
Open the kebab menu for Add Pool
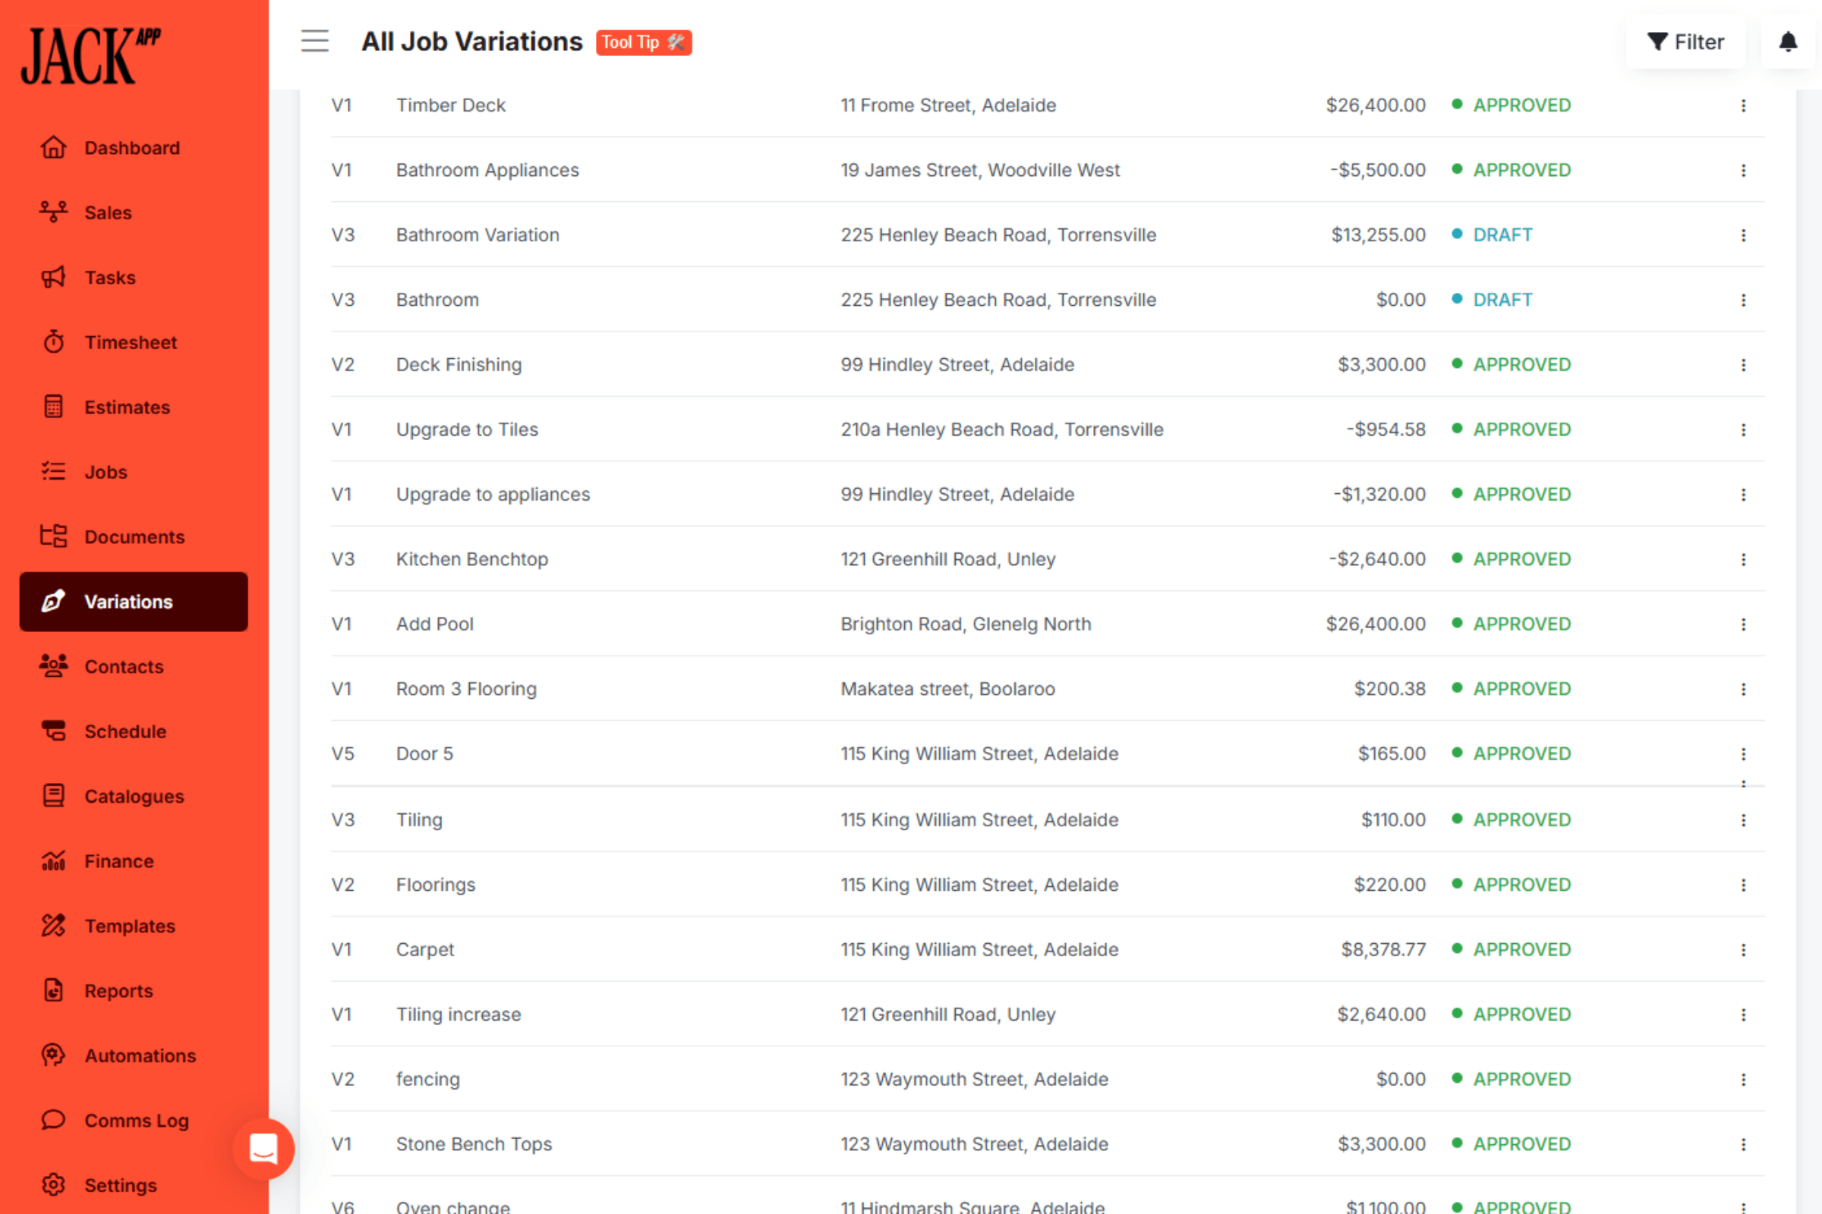click(x=1743, y=624)
